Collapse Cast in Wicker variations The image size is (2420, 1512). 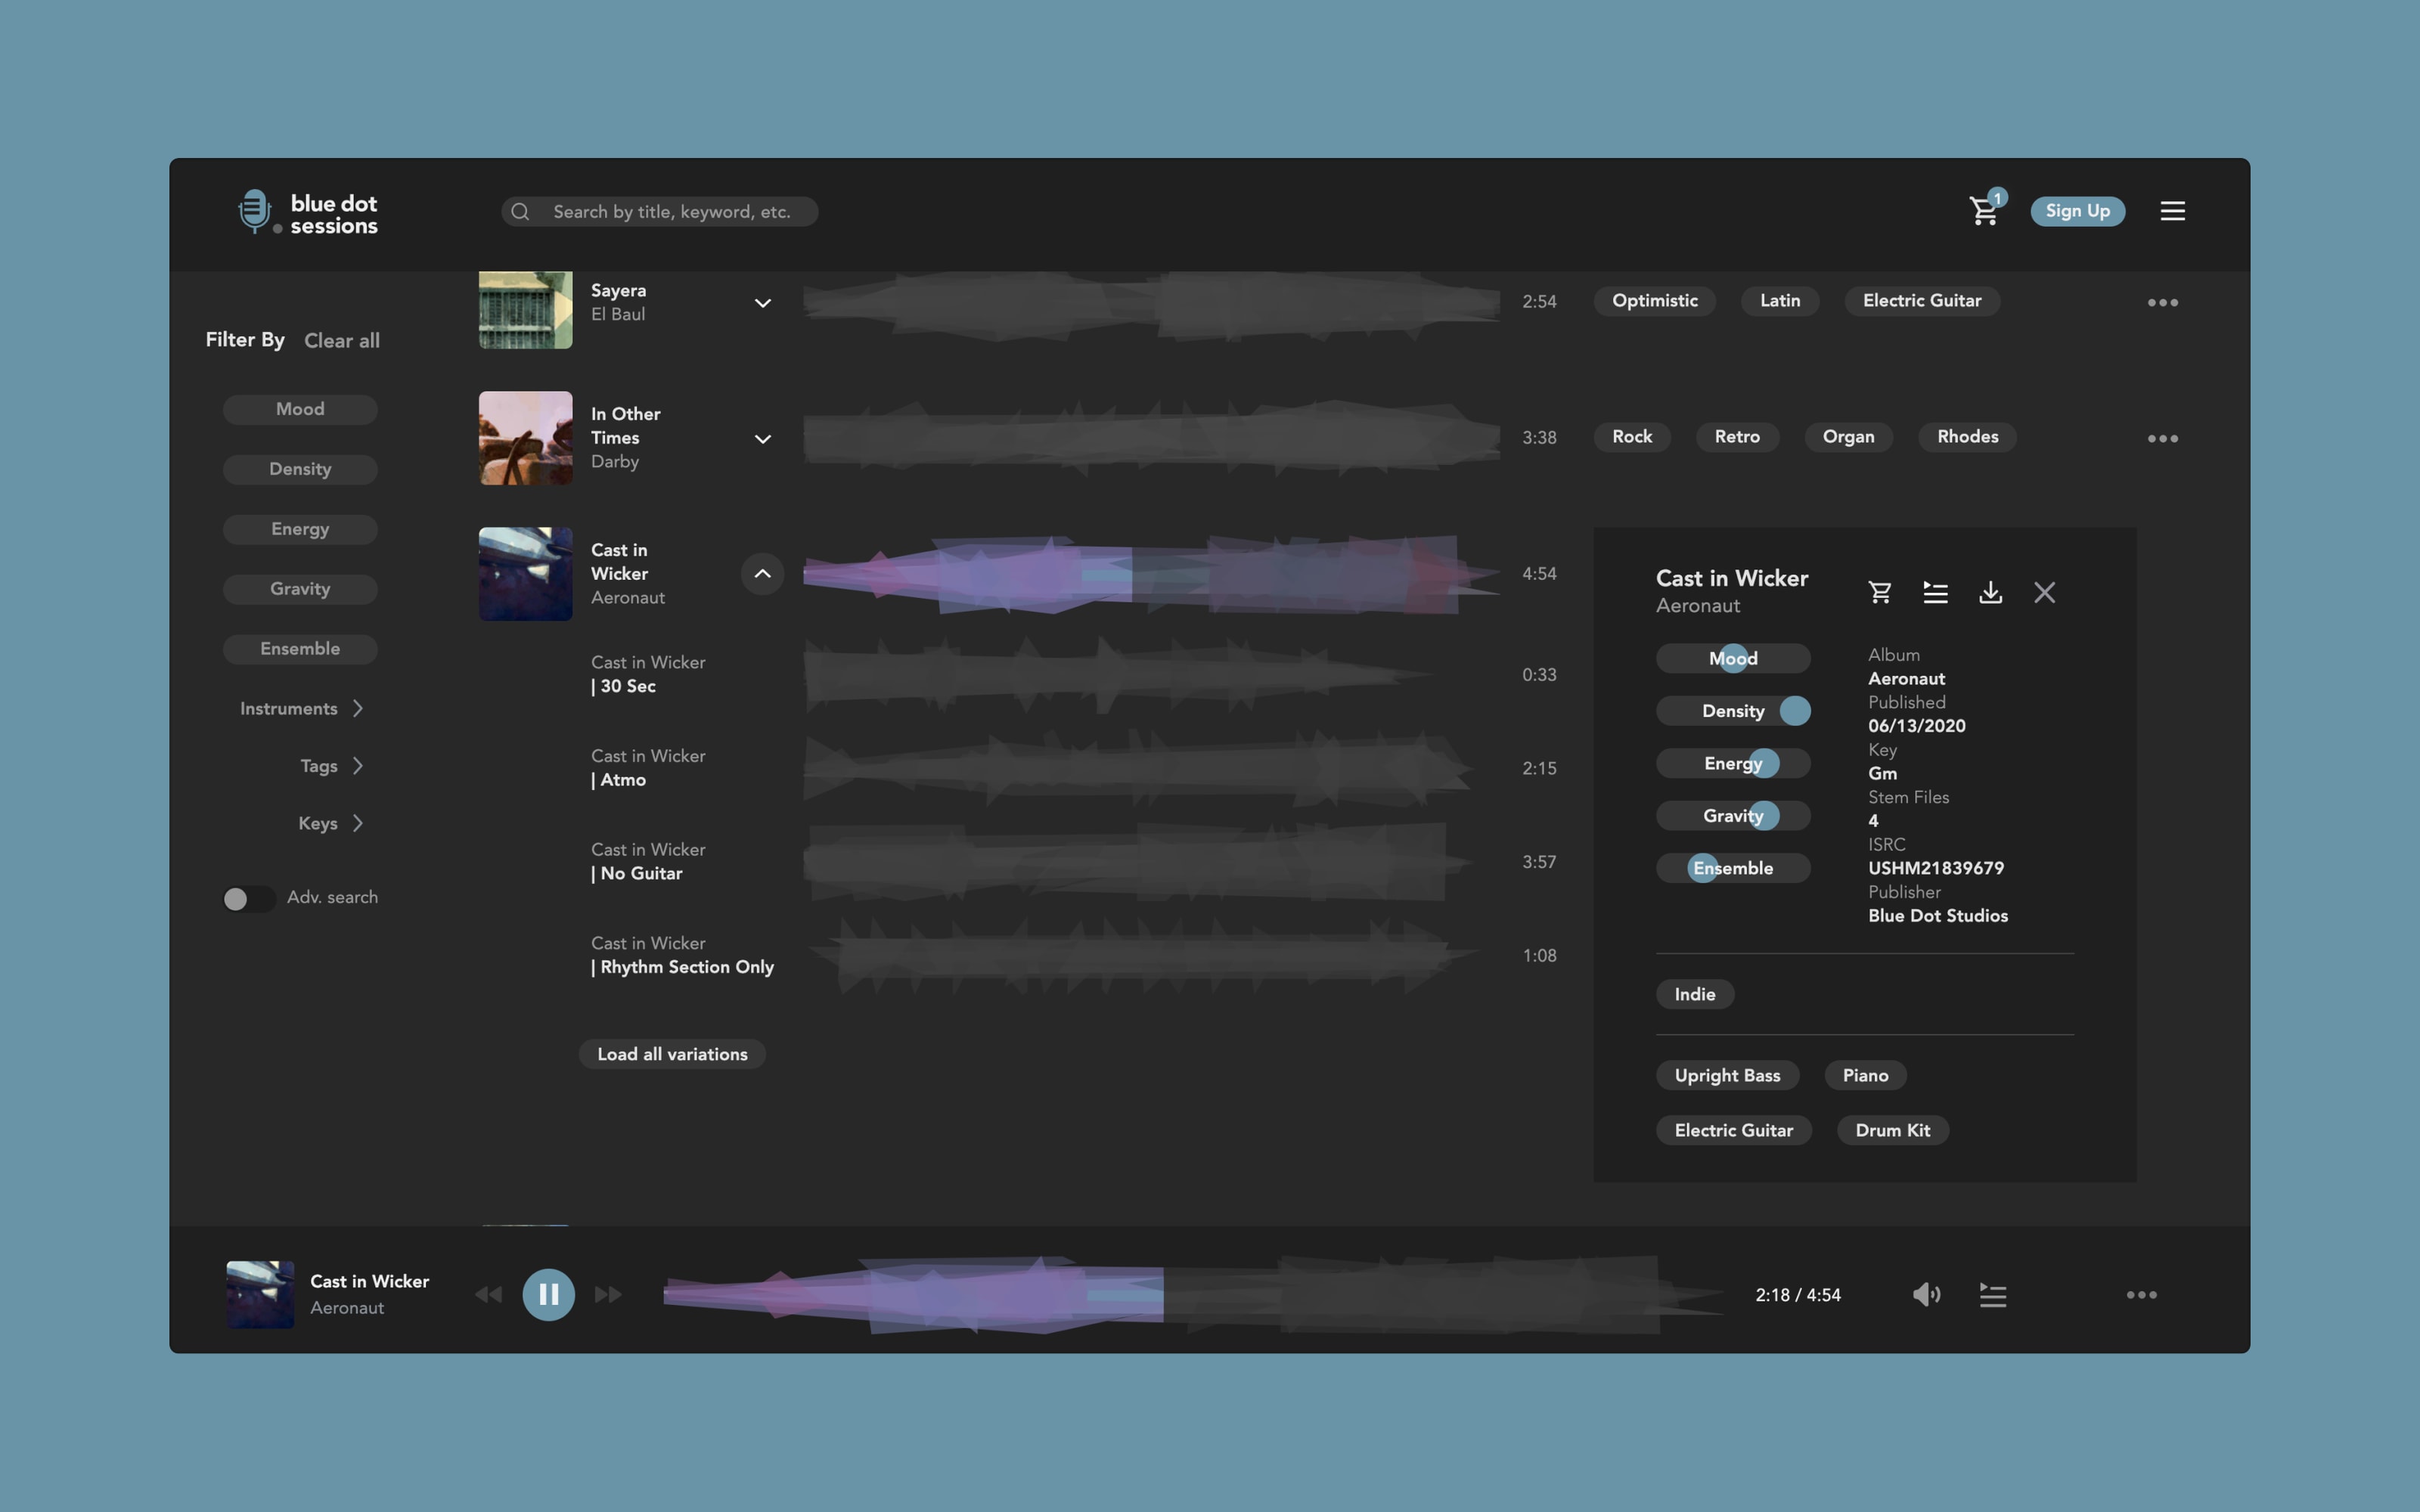pyautogui.click(x=762, y=573)
